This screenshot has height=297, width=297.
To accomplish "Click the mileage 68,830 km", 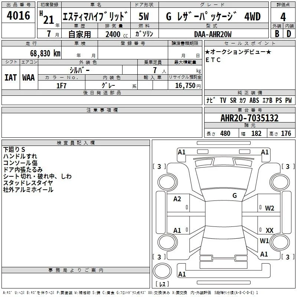I will 45,53.
